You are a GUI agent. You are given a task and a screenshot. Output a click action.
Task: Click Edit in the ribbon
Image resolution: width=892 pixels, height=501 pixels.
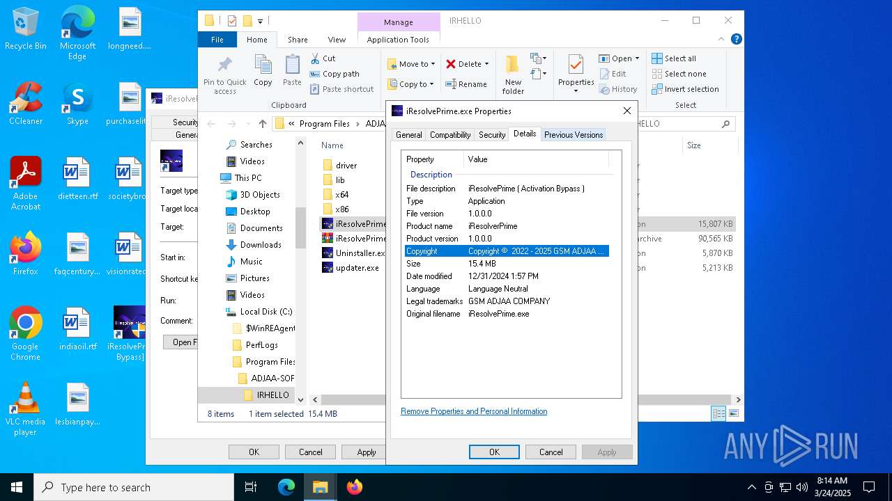612,74
